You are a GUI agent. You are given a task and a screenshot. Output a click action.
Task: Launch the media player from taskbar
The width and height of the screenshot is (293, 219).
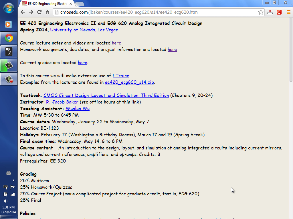click(9, 25)
